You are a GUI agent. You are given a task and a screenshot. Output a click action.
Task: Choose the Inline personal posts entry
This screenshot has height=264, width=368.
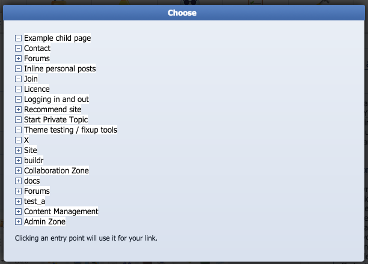(60, 68)
